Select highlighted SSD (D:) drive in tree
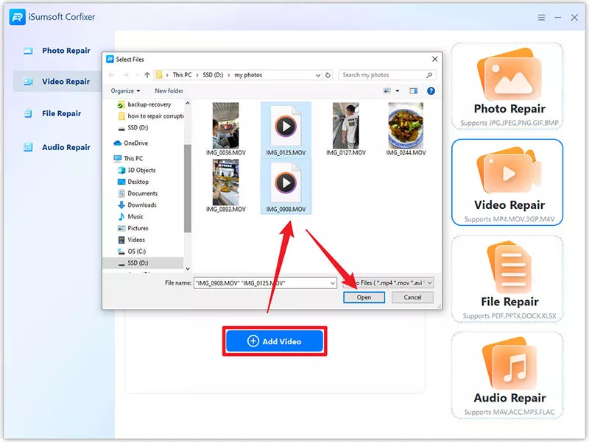This screenshot has width=589, height=442. 143,263
